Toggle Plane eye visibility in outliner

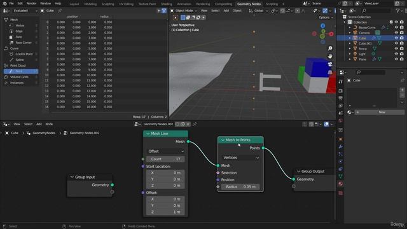point(396,59)
